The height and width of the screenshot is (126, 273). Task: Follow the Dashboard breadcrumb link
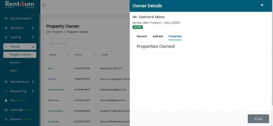pos(54,32)
